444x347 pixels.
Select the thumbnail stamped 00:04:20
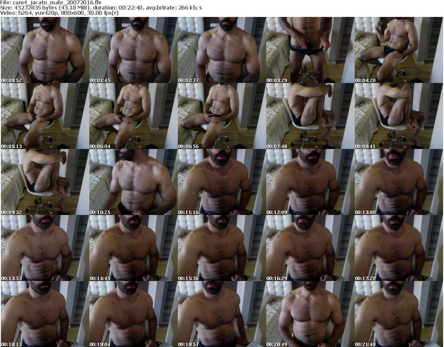pos(399,50)
